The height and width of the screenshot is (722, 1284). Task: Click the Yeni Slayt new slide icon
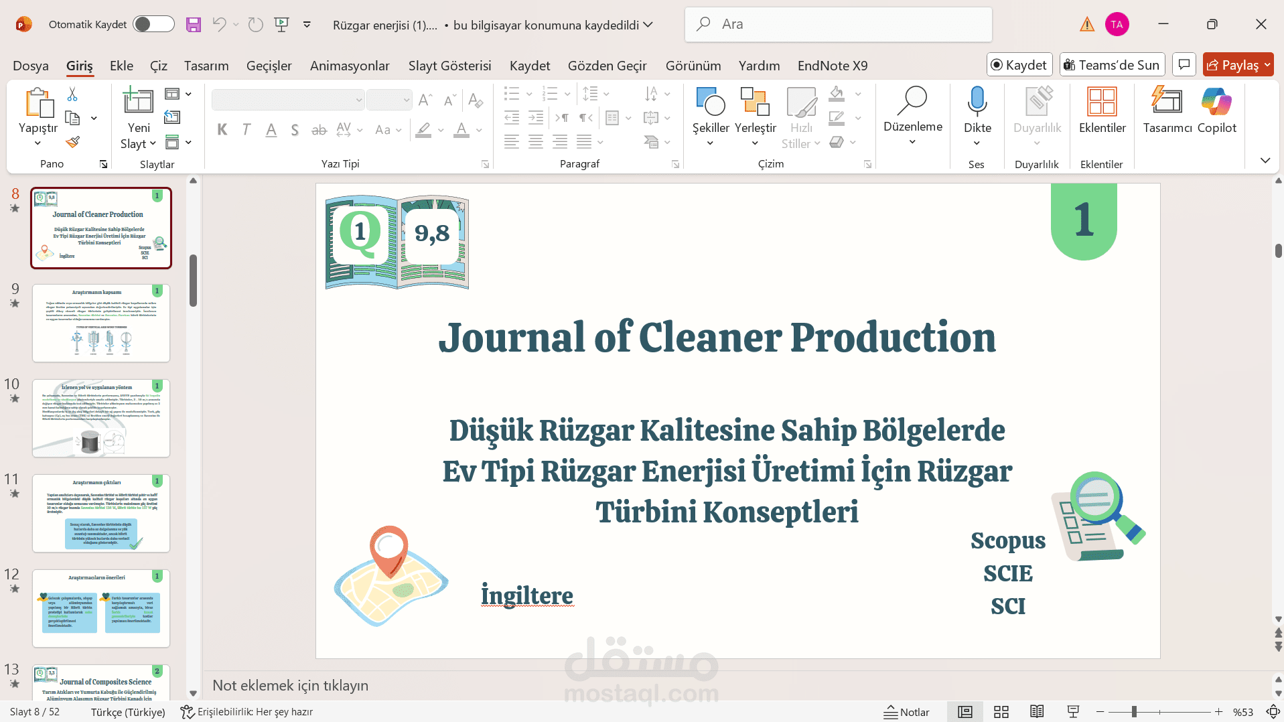point(139,101)
